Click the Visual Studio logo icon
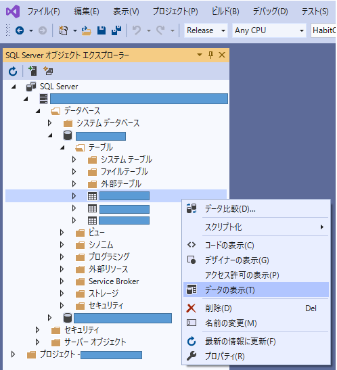 coord(13,11)
